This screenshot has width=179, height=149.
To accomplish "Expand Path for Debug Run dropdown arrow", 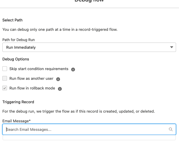I will (x=172, y=47).
